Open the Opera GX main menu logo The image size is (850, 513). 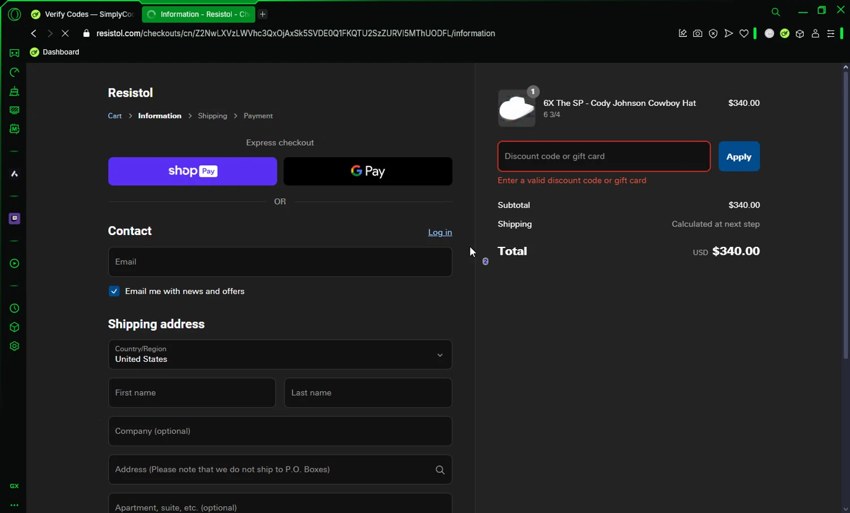point(15,15)
